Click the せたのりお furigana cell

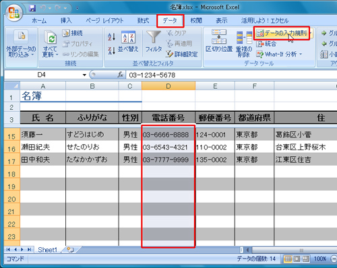click(x=92, y=147)
